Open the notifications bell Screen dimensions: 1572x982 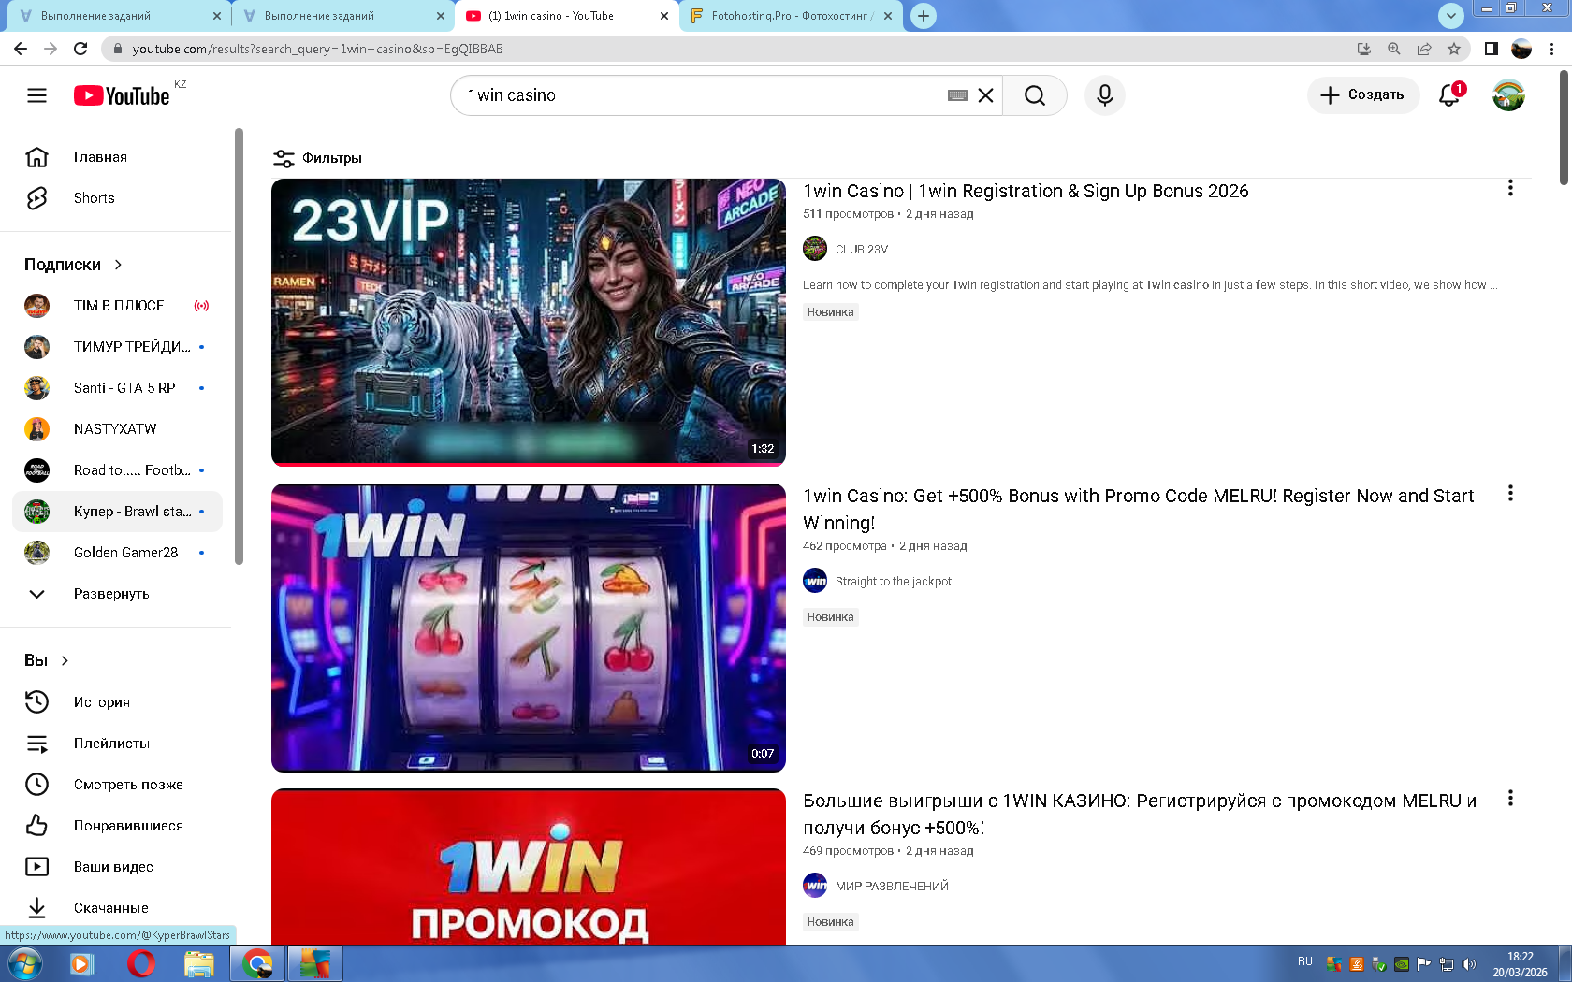[1448, 95]
